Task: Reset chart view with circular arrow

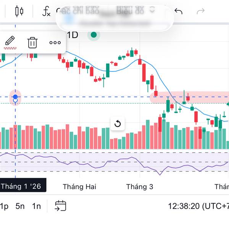Action: (x=118, y=123)
